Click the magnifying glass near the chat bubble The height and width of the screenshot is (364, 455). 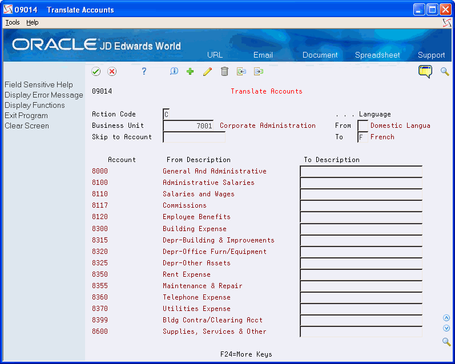(x=445, y=71)
